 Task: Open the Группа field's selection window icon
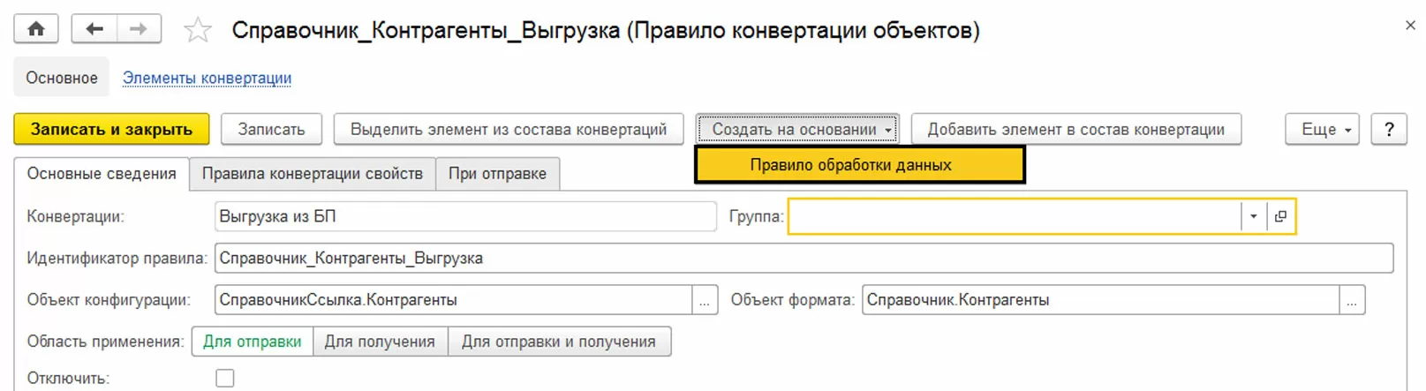pyautogui.click(x=1280, y=216)
